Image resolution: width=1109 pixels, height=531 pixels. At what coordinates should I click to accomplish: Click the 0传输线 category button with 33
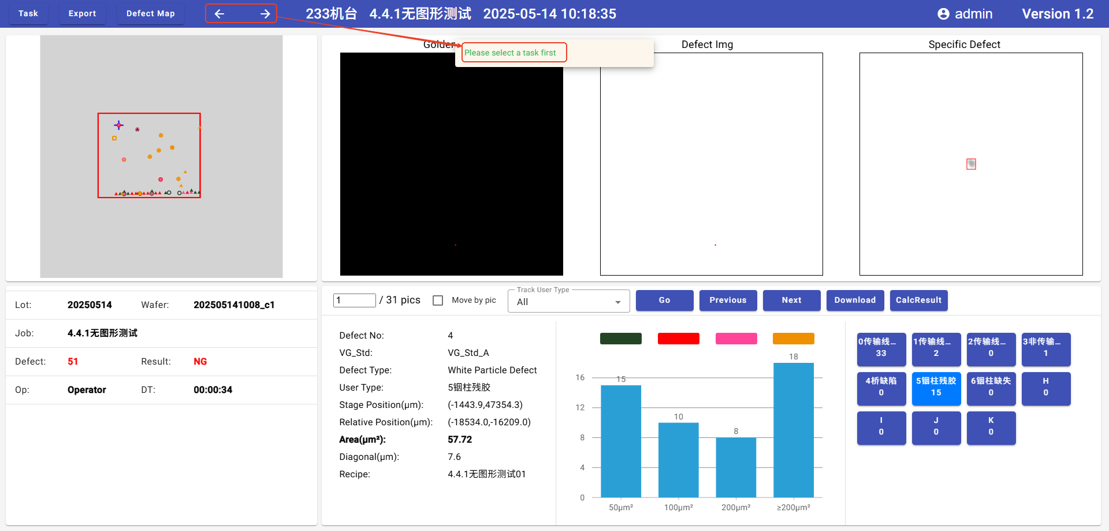881,349
